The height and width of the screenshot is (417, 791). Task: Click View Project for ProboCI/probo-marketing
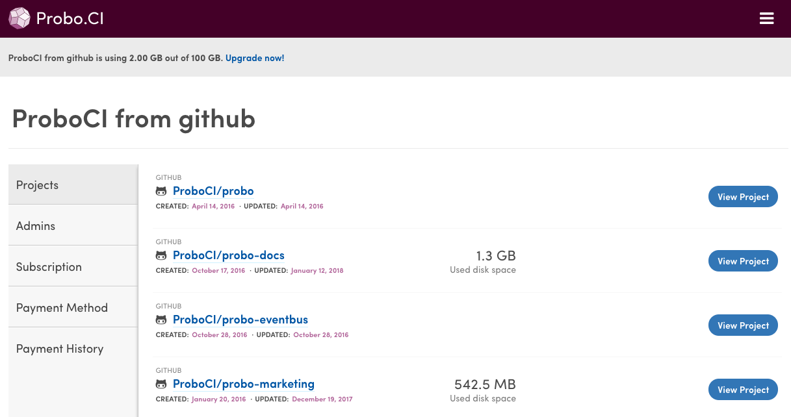coord(743,389)
